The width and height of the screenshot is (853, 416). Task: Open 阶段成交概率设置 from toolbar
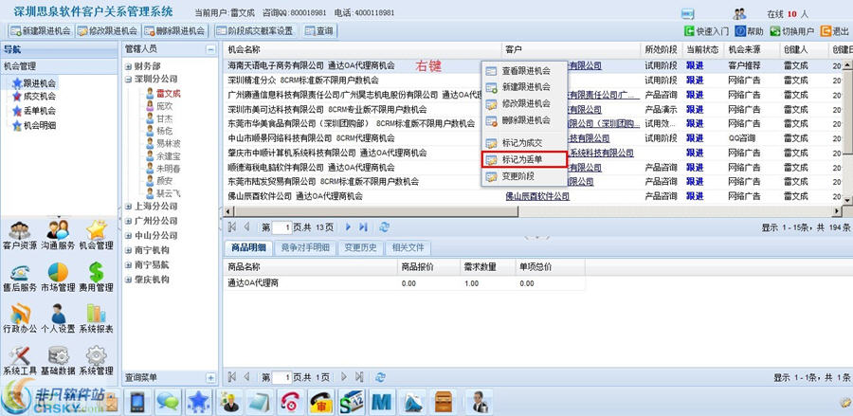click(255, 31)
